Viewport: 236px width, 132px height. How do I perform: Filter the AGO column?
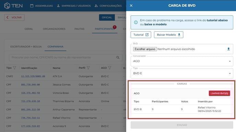pyautogui.click(x=109, y=68)
